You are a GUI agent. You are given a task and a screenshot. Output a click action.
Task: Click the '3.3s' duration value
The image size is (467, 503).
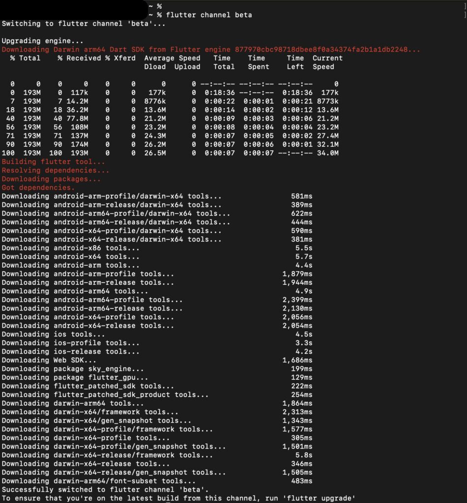point(304,343)
